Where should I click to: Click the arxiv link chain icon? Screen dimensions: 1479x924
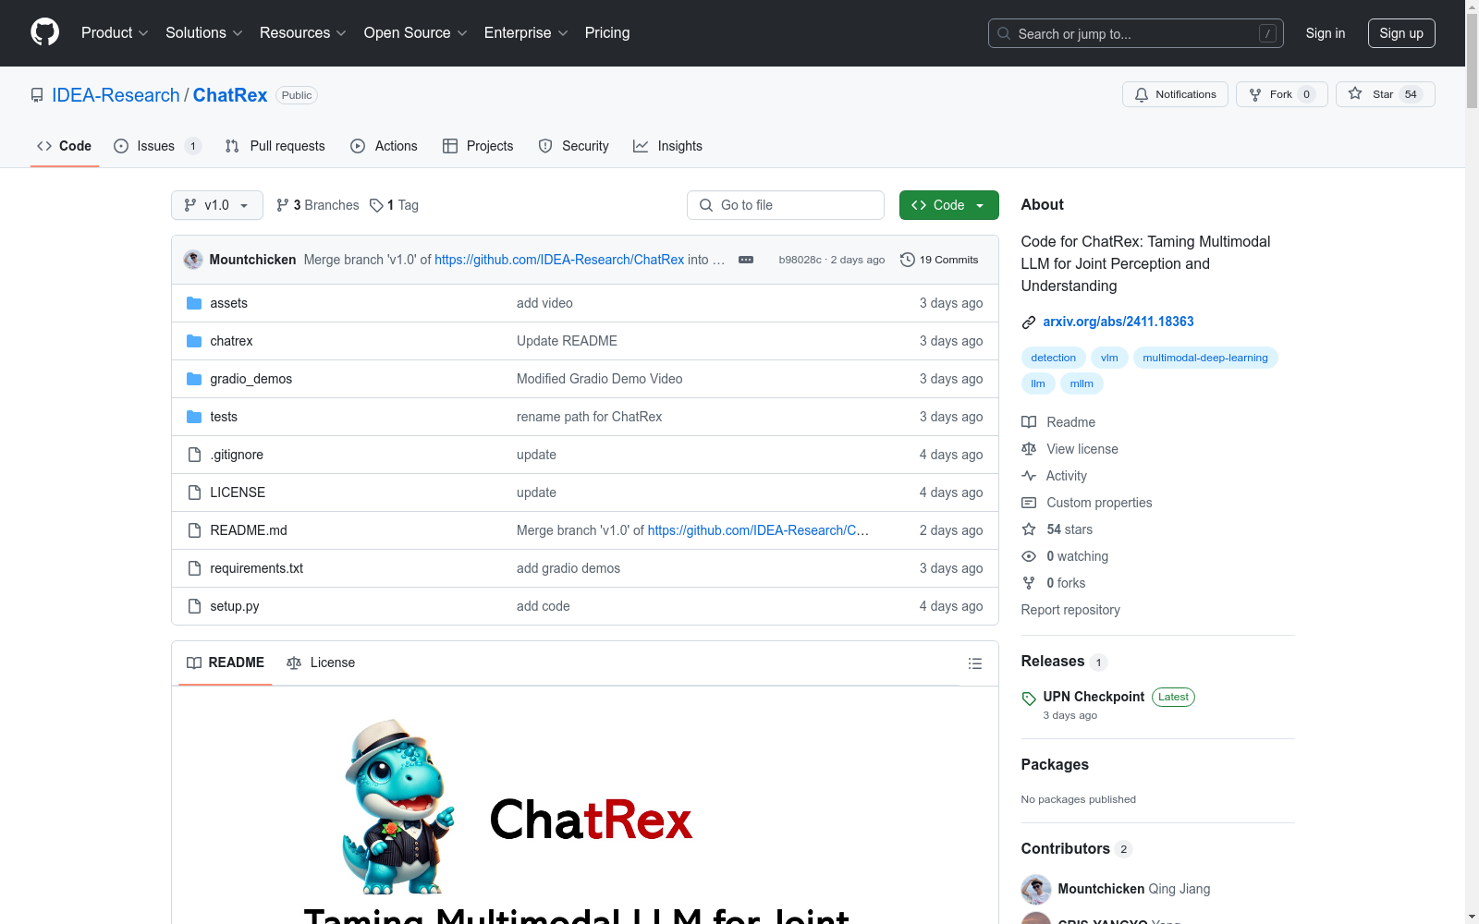(1029, 322)
